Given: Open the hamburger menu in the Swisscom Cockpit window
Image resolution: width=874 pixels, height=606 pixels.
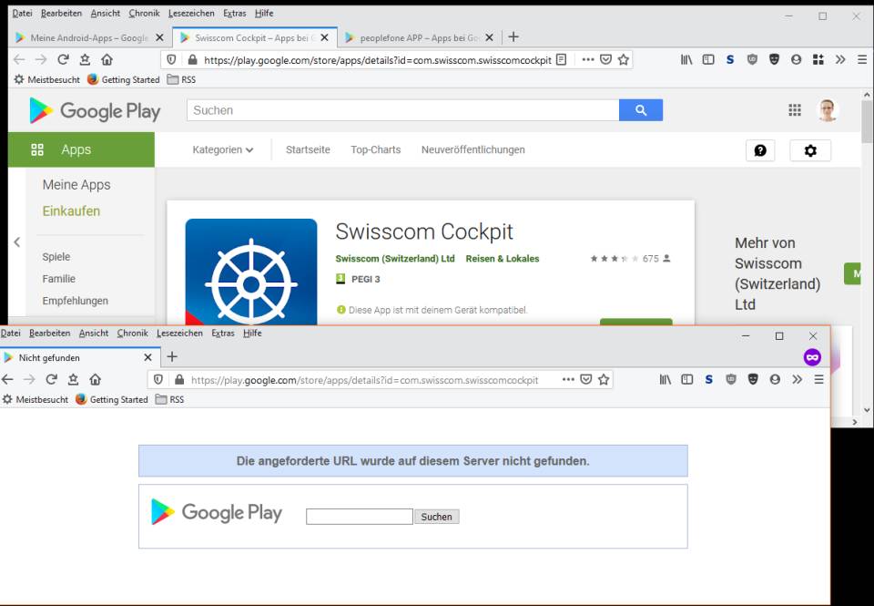Looking at the screenshot, I should [x=862, y=60].
